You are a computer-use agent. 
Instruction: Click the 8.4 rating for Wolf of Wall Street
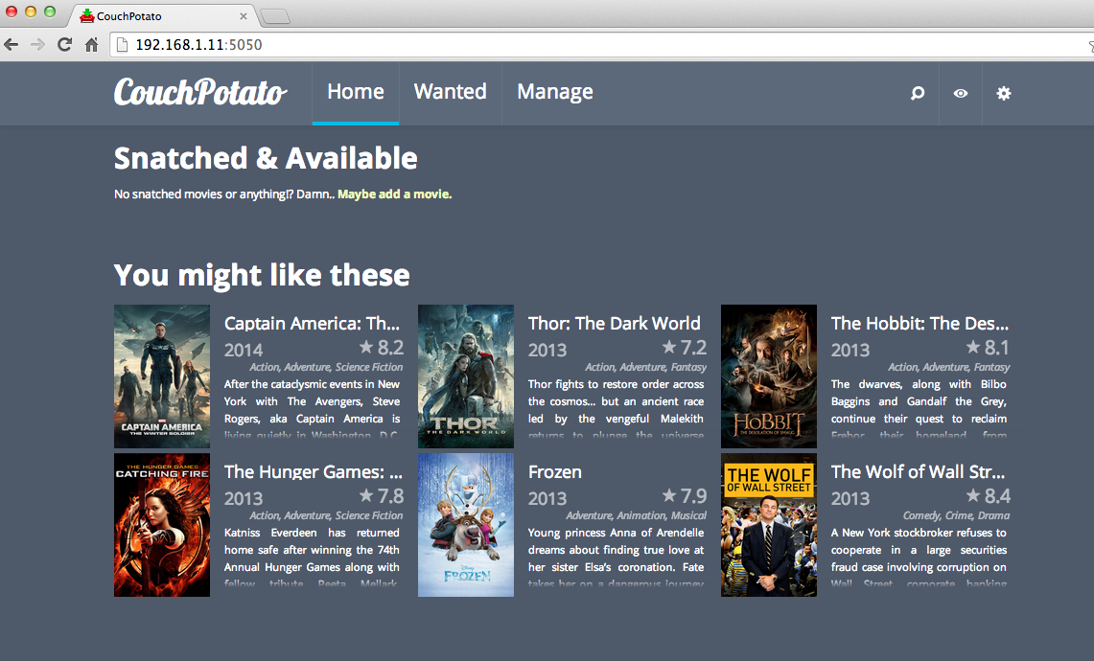[988, 496]
